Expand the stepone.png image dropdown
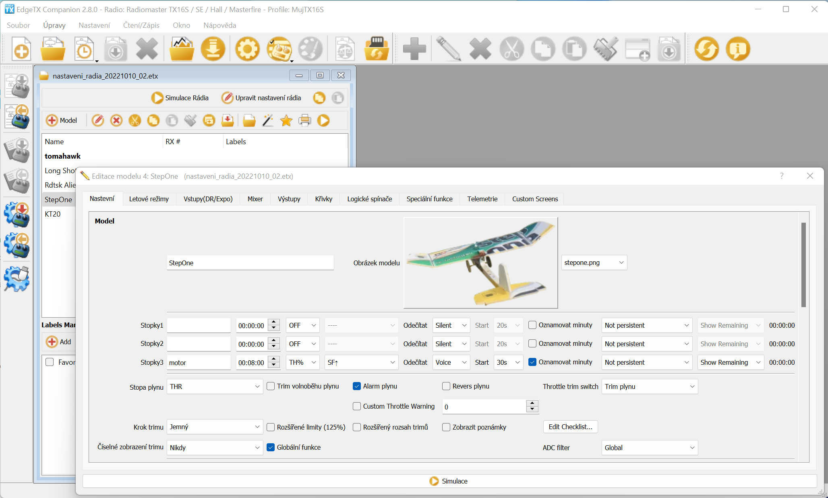Screen dimensions: 828x498 [594, 262]
